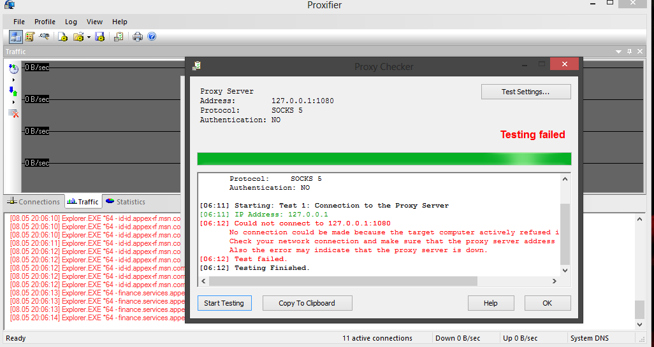Screen dimensions: 654x347
Task: Click the green 'IP Address: 127.0.0.1' line
Action: (264, 215)
